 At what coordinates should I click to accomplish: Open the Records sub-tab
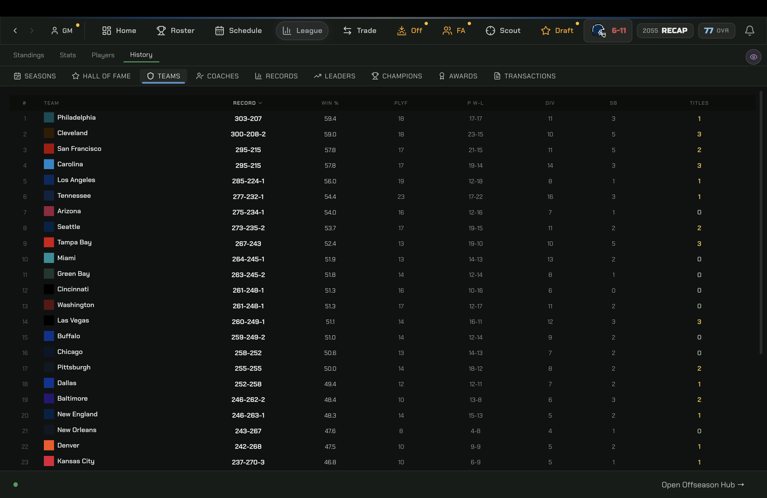(x=276, y=76)
